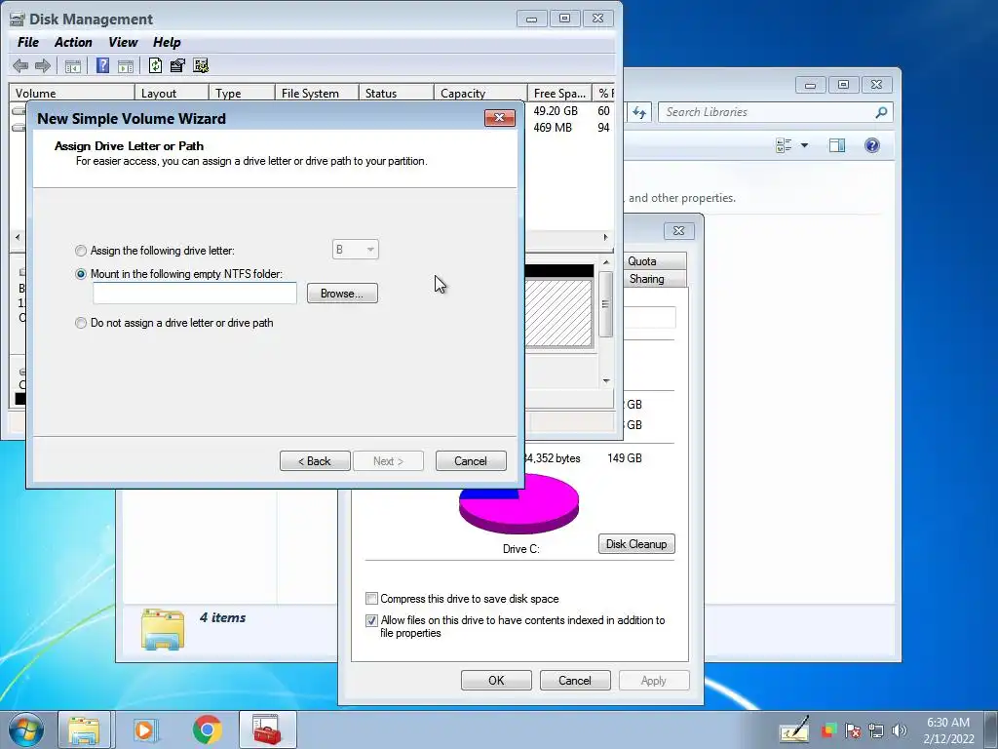Open the Help menu in Disk Management
This screenshot has height=749, width=998.
coord(167,43)
